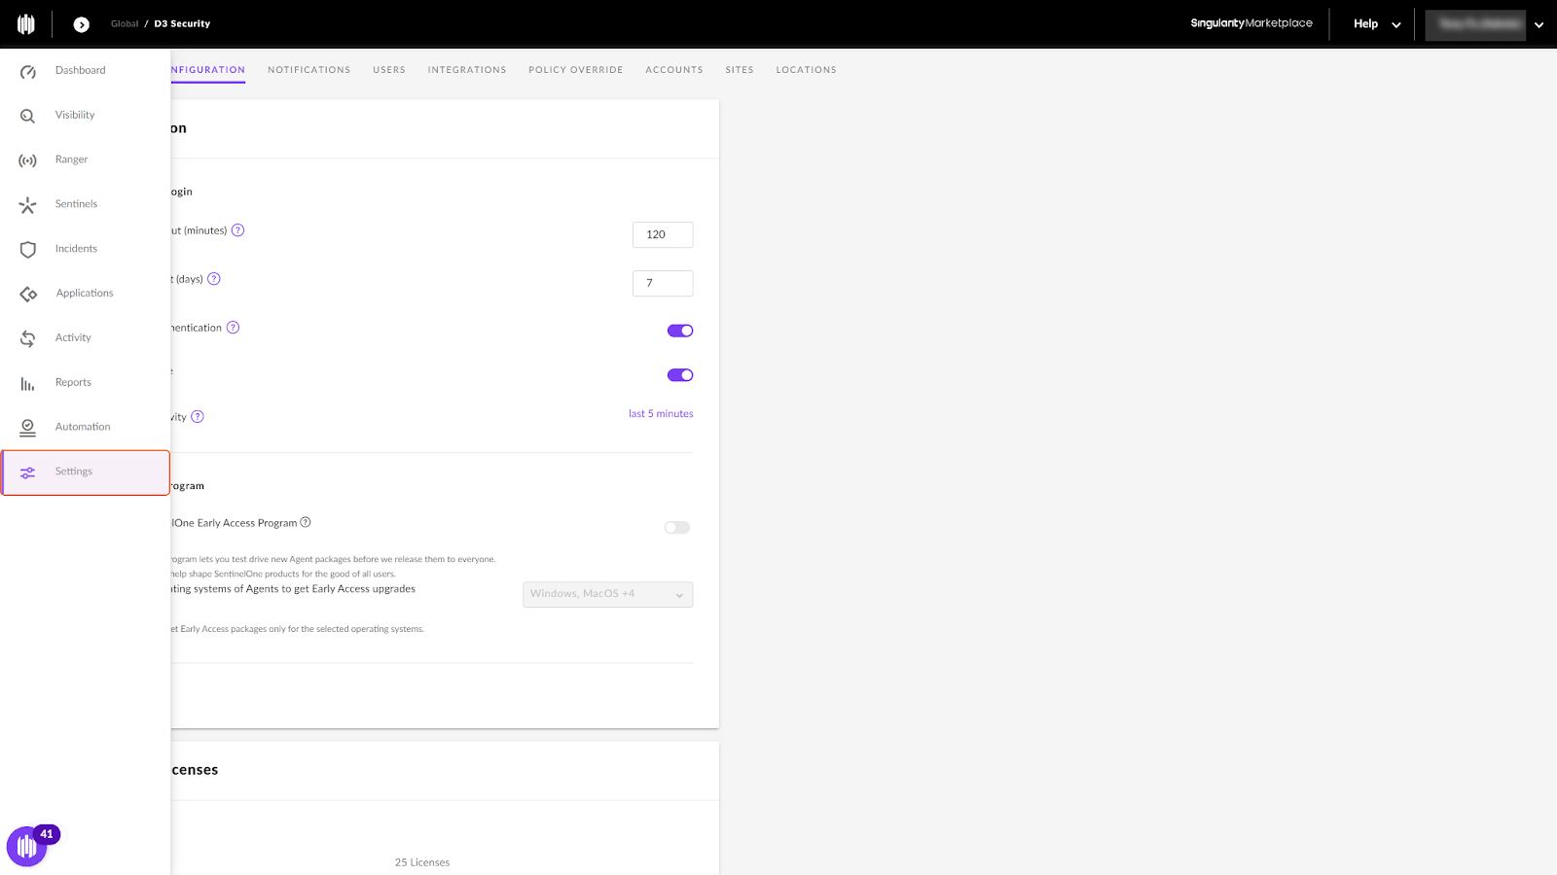Expand the Windows, MacOS +4 dropdown
1557x875 pixels.
coord(607,594)
